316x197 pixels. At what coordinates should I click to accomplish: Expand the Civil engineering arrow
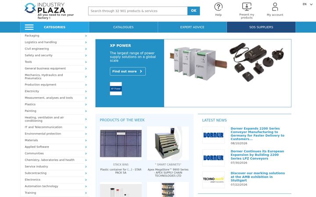pos(86,49)
